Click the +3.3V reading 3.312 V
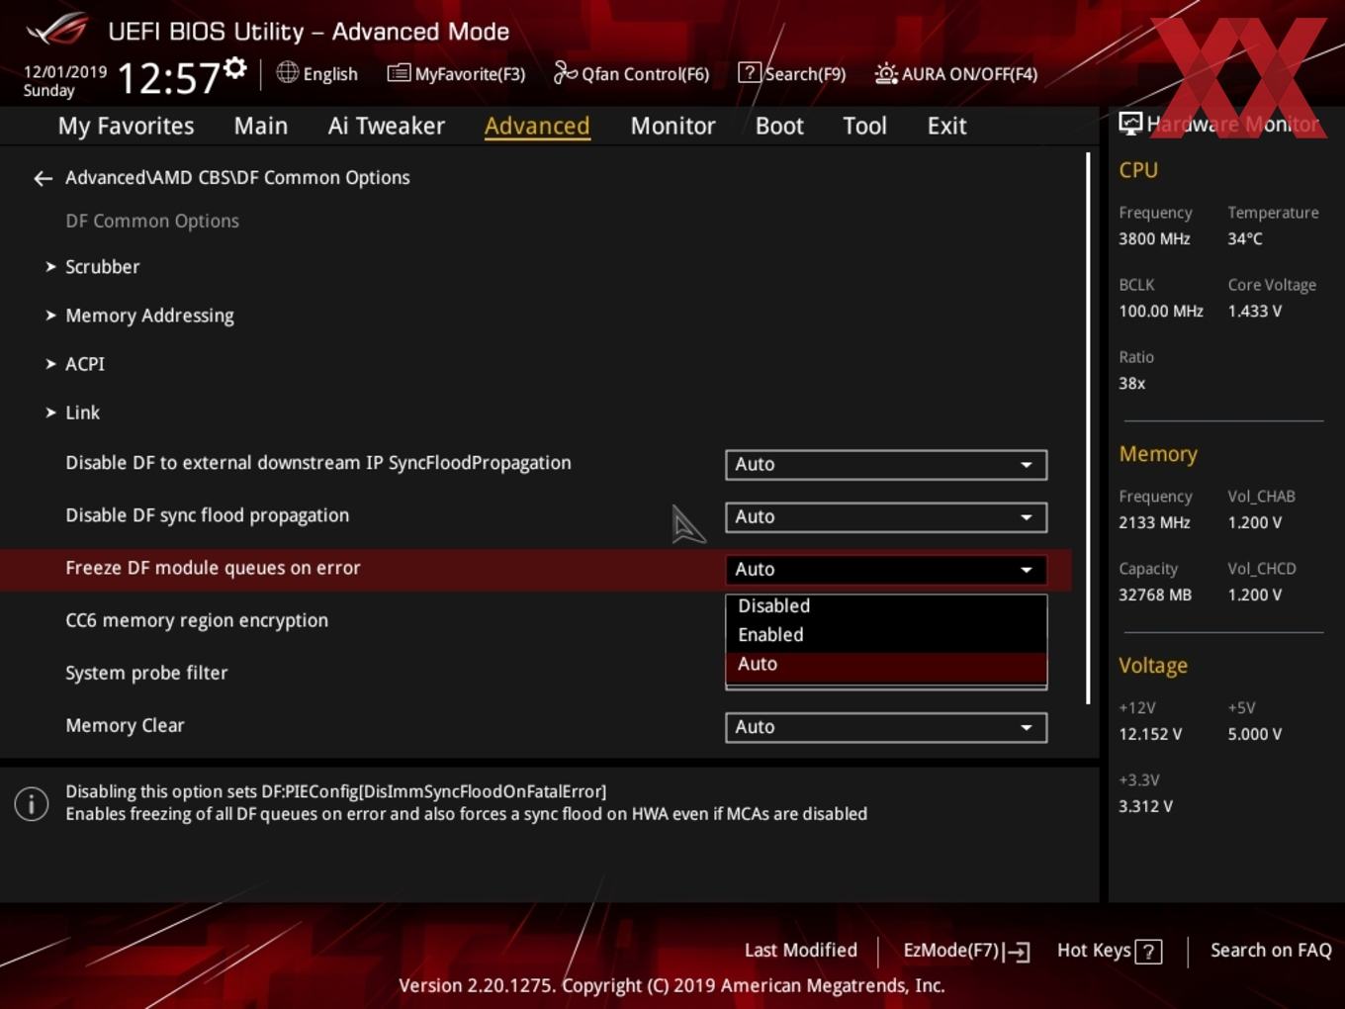Screen dimensions: 1345x1009 pos(1145,806)
